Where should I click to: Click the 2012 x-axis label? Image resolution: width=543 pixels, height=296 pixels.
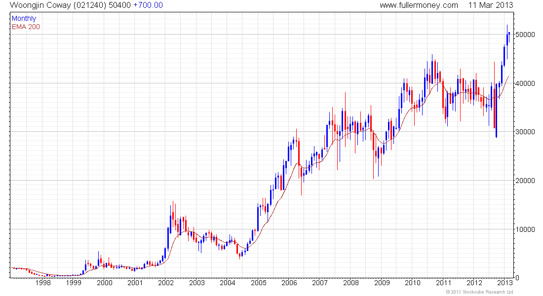pos(474,283)
